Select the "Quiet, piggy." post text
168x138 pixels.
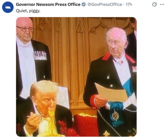point(28,11)
